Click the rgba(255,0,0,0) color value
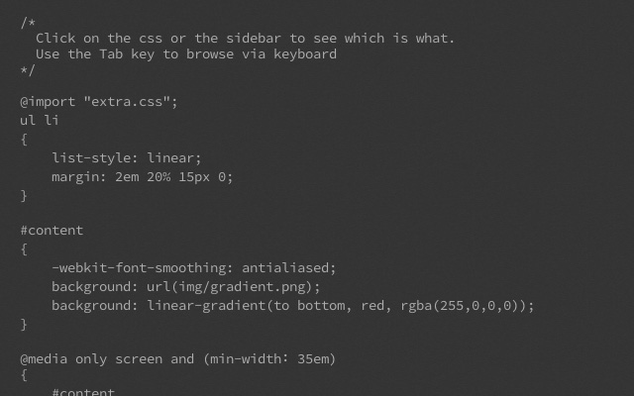The width and height of the screenshot is (634, 396). point(464,306)
